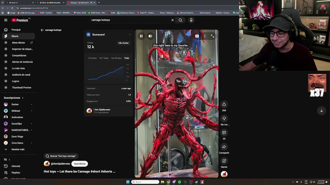The width and height of the screenshot is (330, 185).
Task: Open the short's three-dot options menu
Action: (205, 36)
